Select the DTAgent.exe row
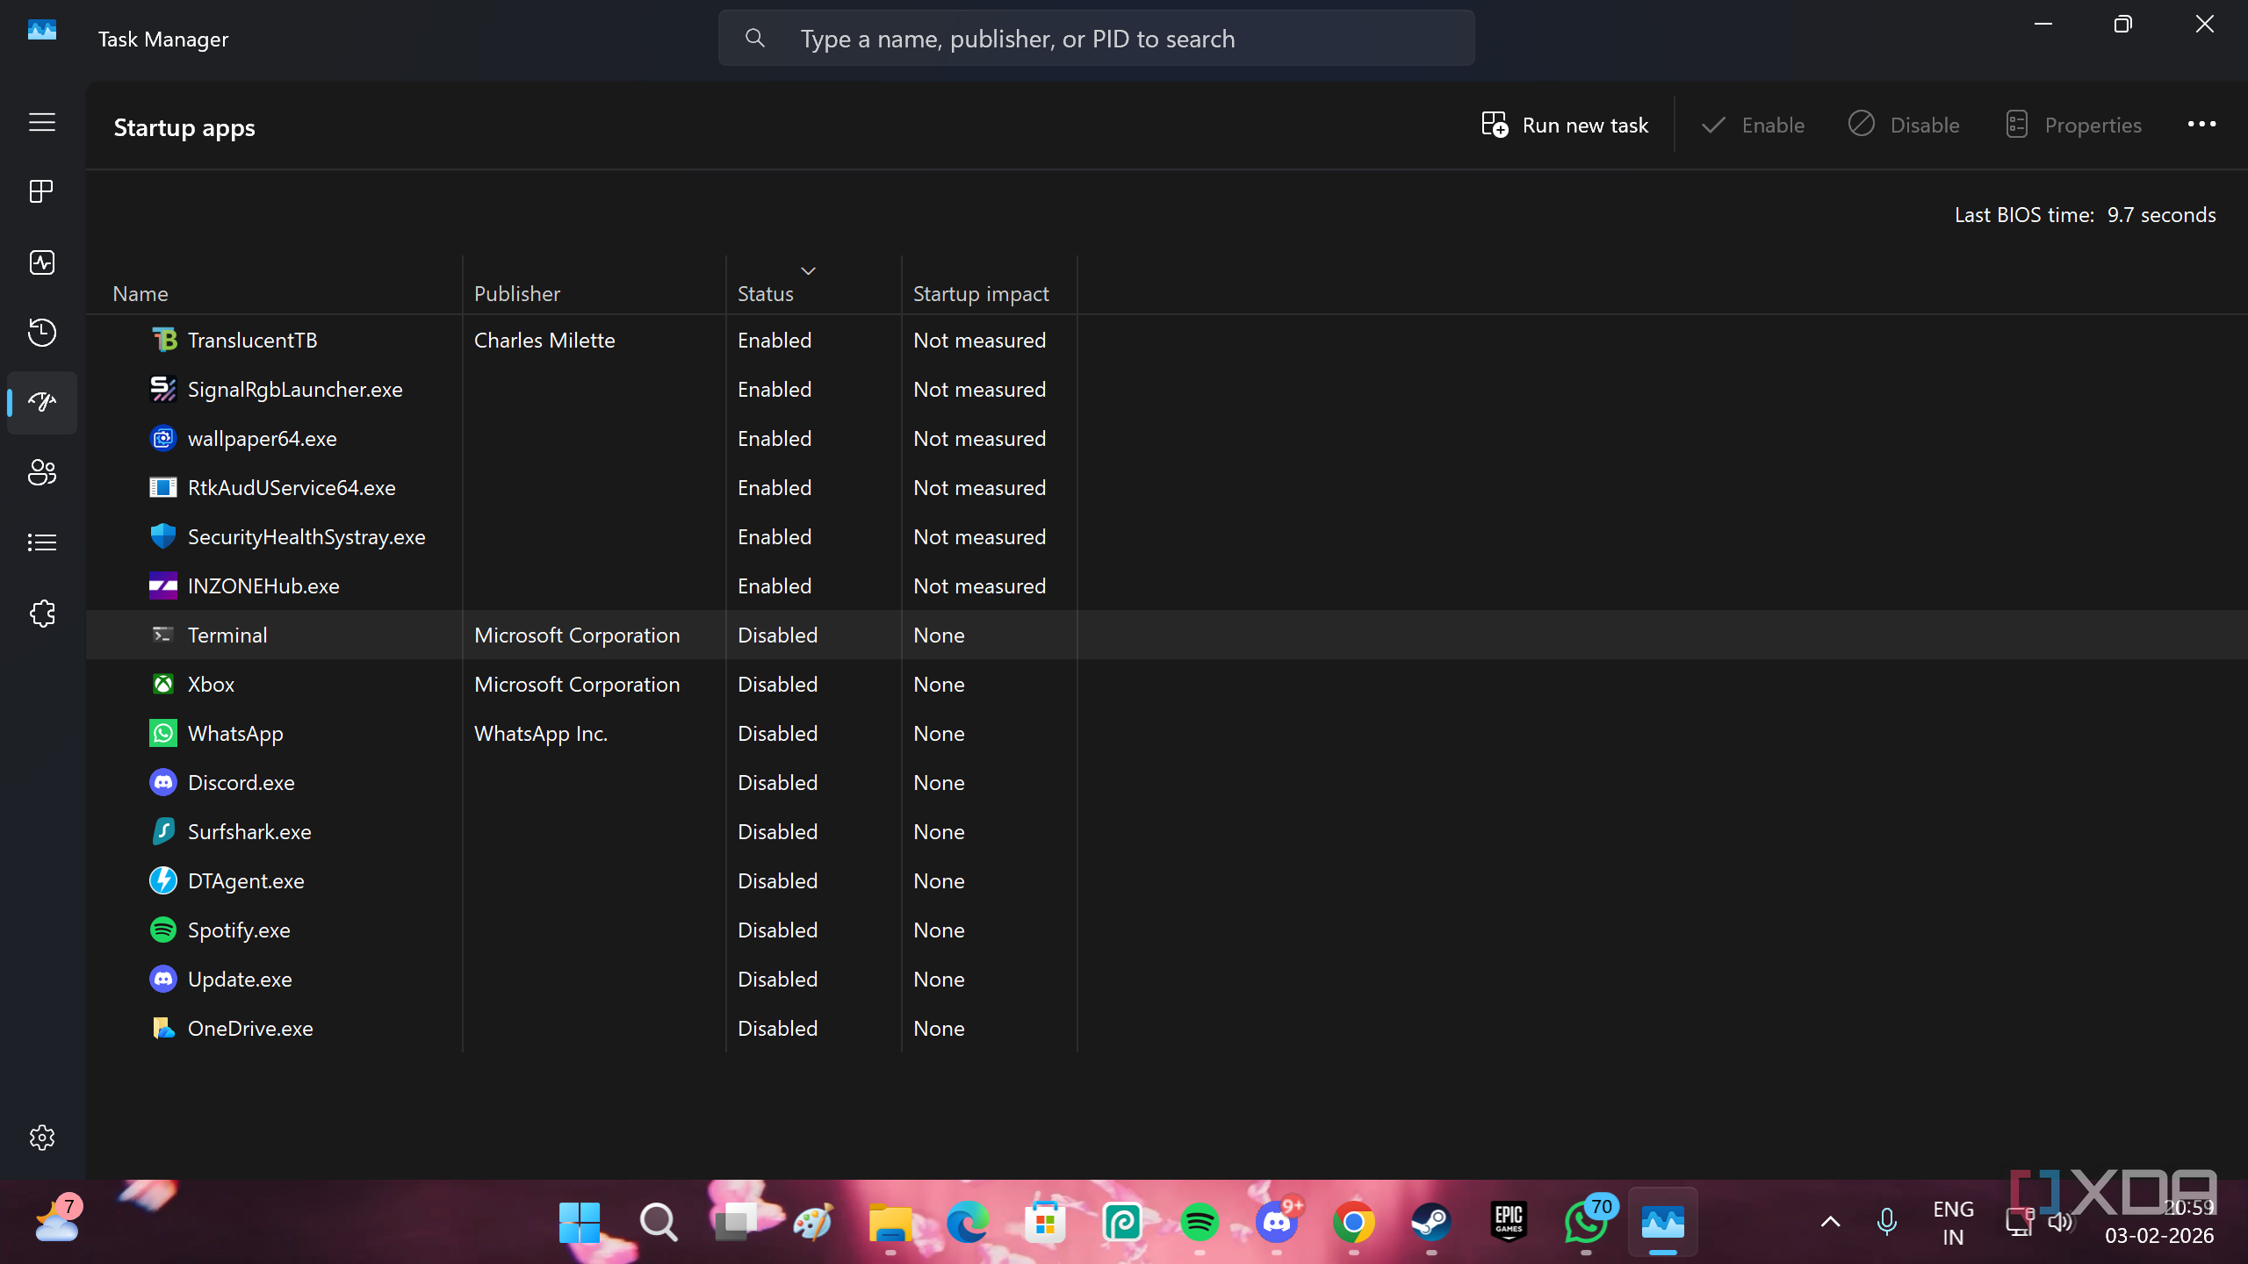The width and height of the screenshot is (2248, 1264). click(x=1166, y=880)
